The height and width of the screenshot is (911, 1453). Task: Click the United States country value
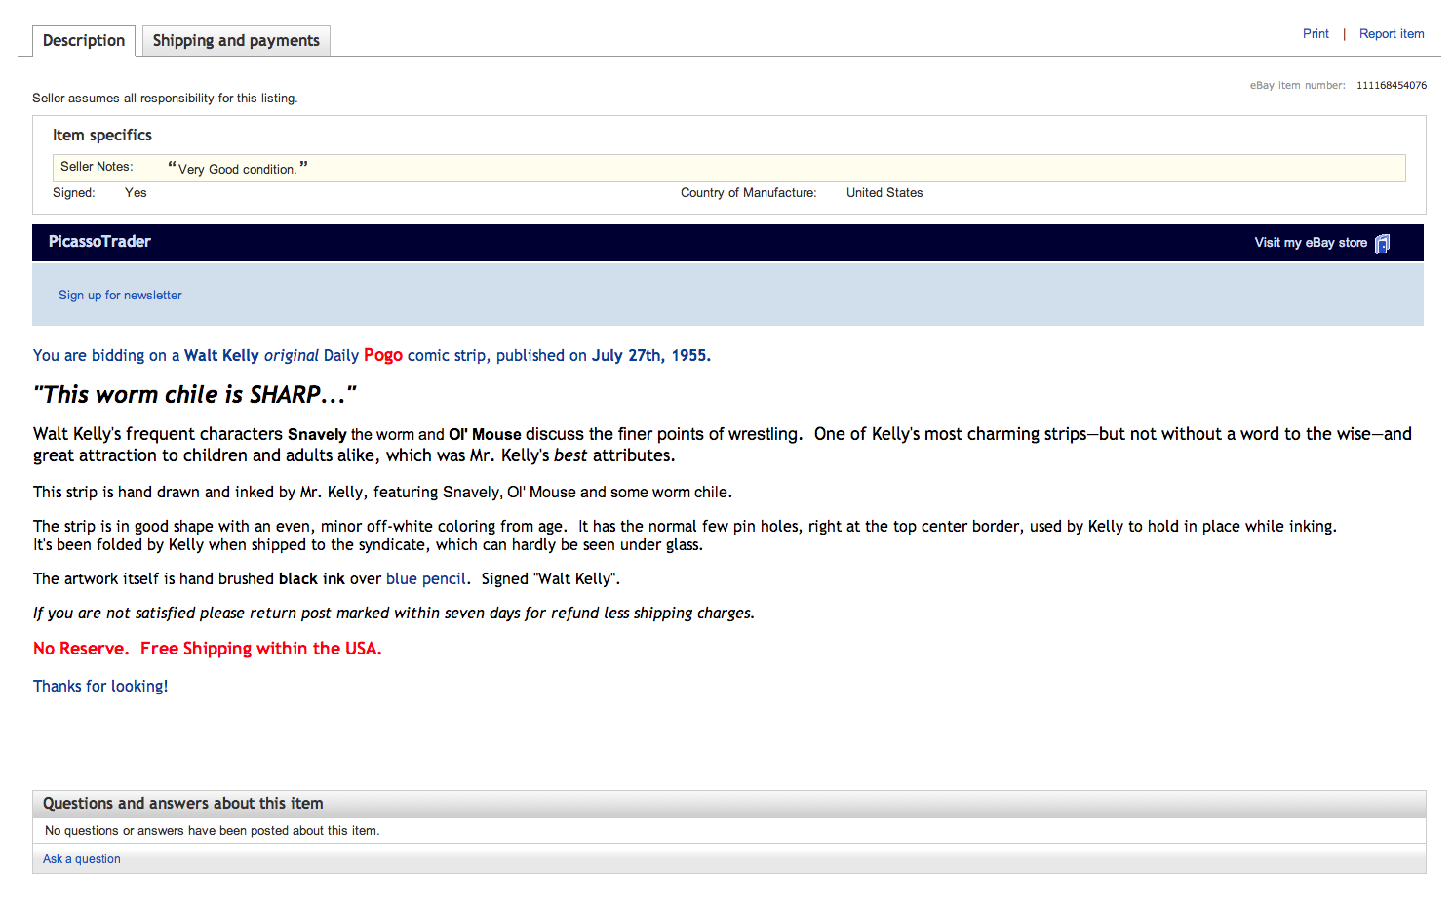884,193
